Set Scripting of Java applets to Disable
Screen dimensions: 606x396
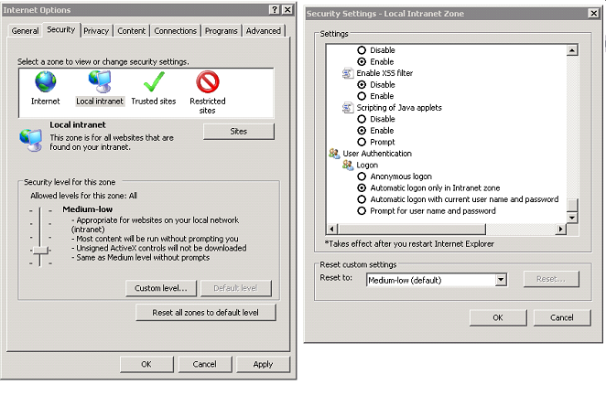pos(362,119)
